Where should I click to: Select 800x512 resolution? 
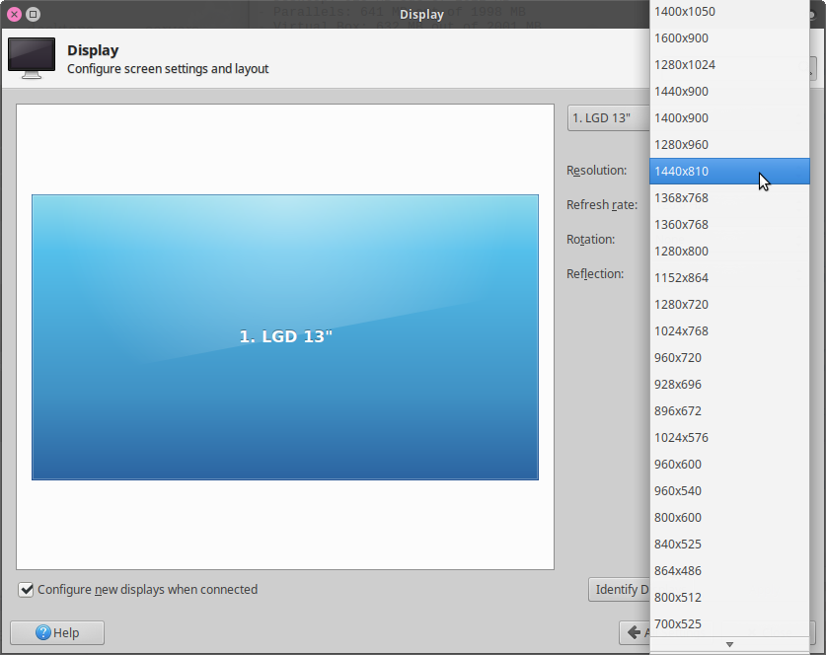[x=729, y=598]
